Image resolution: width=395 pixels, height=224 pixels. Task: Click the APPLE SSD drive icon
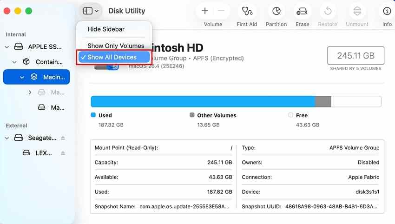(19, 46)
